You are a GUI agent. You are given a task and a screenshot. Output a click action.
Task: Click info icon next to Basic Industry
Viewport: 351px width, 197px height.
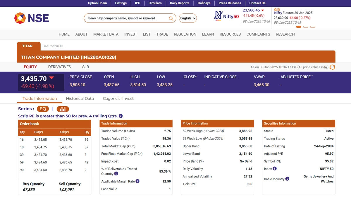click(x=287, y=179)
